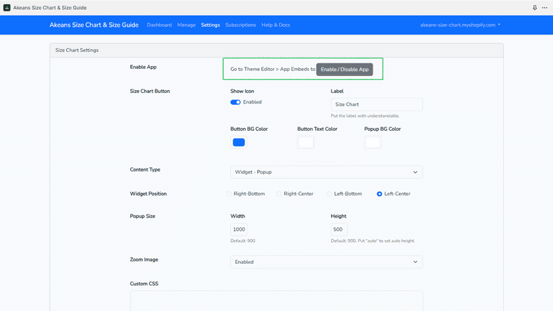Click the Size Chart Settings header text
The image size is (553, 311).
(77, 50)
